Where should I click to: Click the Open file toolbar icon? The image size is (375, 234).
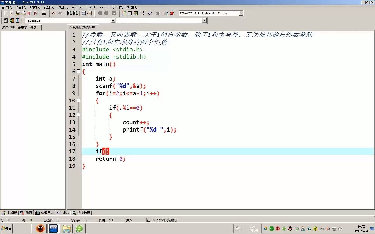[x=11, y=13]
